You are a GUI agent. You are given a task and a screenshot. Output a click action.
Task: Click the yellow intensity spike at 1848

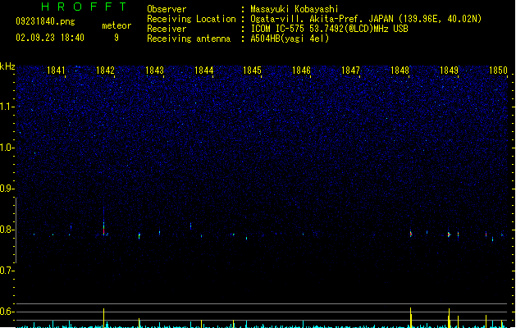411,317
